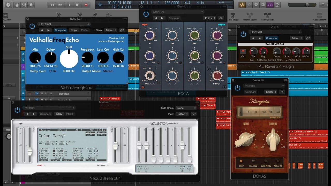The image size is (331, 186).
Task: Click the Insert Section toolbar icon
Action: coord(250,17)
